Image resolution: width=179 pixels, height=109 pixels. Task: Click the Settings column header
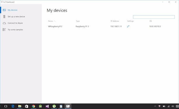[131, 21]
